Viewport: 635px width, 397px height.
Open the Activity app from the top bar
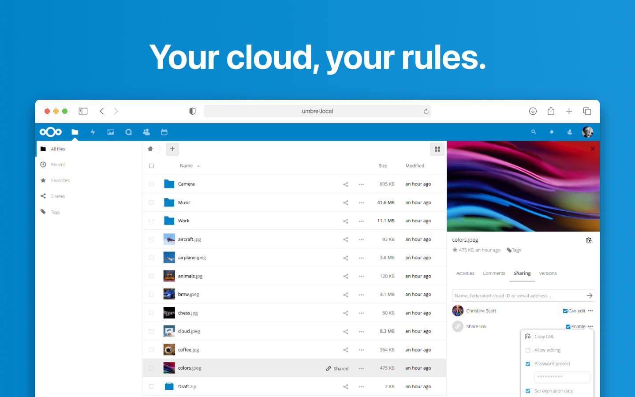tap(93, 132)
